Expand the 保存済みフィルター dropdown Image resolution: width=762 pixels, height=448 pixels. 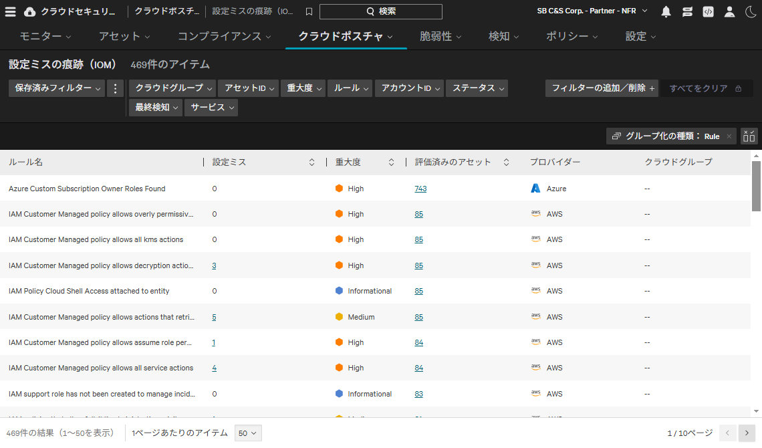coord(57,88)
